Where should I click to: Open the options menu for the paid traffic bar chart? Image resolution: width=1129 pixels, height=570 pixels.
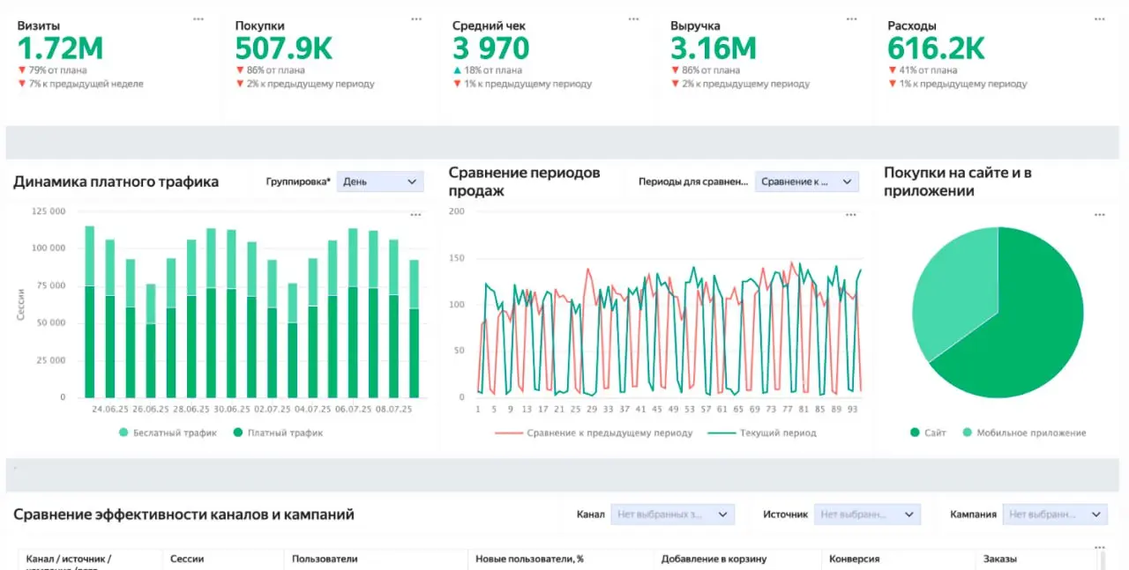416,215
